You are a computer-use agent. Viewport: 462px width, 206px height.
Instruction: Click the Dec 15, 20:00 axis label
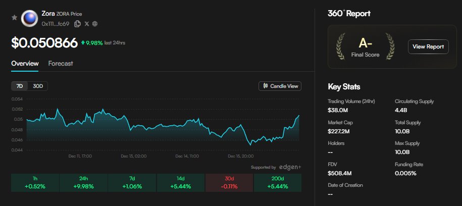click(x=241, y=156)
